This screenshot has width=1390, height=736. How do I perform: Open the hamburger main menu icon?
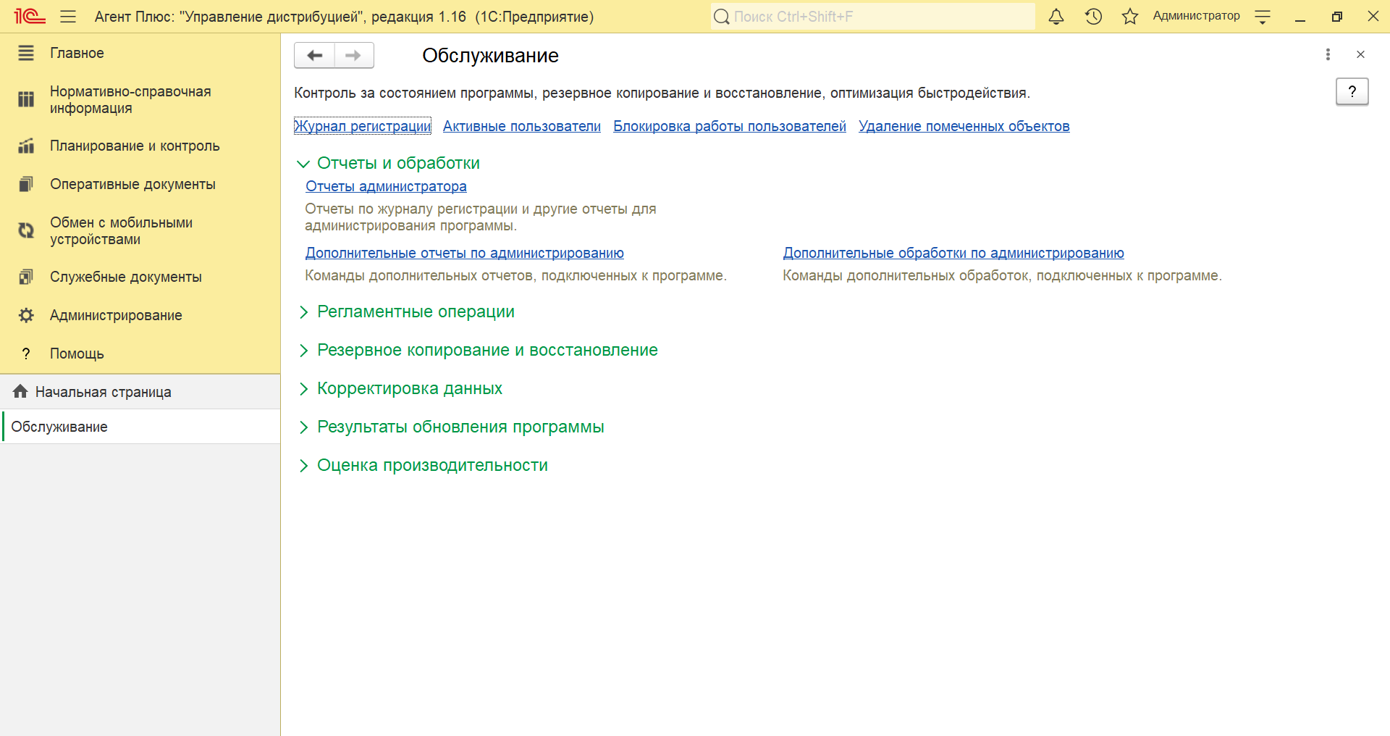(x=68, y=17)
